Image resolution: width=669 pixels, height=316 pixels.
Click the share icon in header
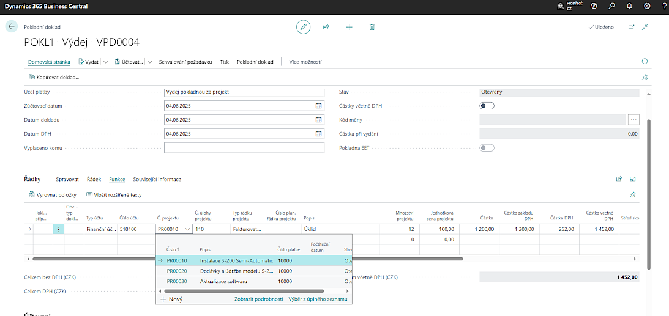326,27
